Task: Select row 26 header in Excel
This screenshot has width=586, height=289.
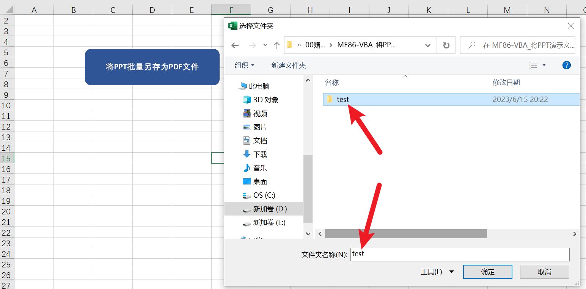Action: click(x=7, y=275)
